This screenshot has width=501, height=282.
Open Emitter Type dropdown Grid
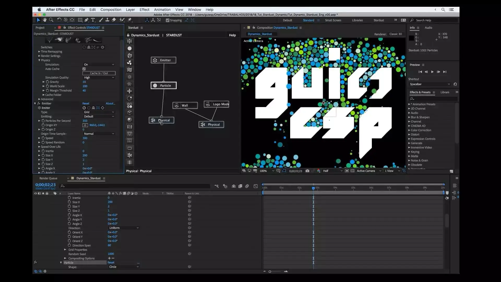[x=99, y=112]
